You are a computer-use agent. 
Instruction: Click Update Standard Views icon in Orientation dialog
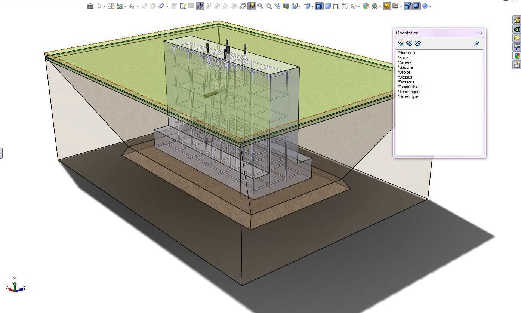point(409,43)
